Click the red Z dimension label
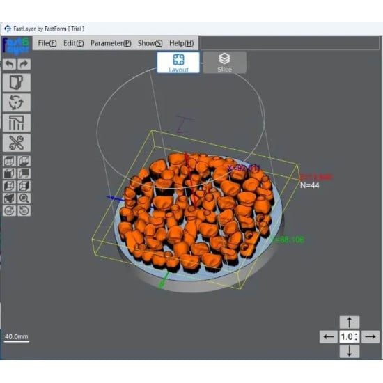The image size is (383, 383). pyautogui.click(x=316, y=177)
